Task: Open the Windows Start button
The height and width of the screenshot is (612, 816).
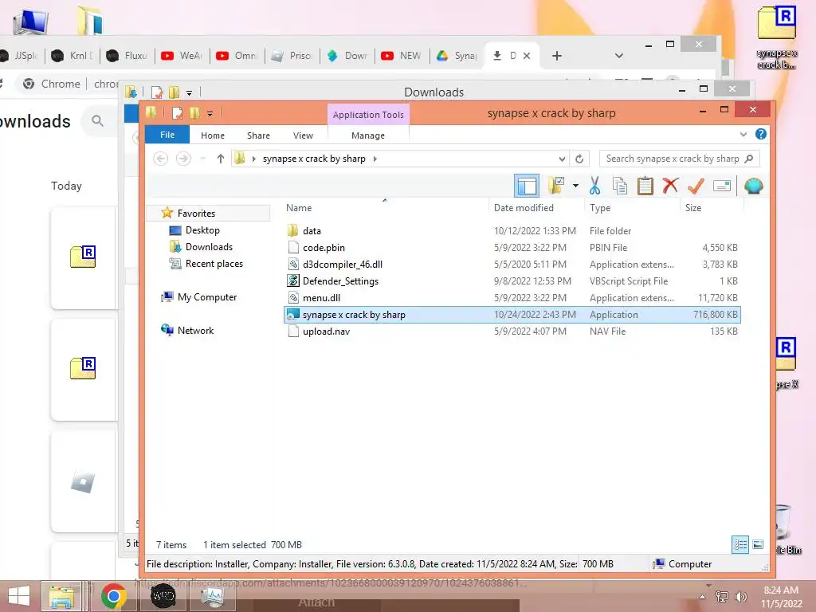Action: coord(19,596)
